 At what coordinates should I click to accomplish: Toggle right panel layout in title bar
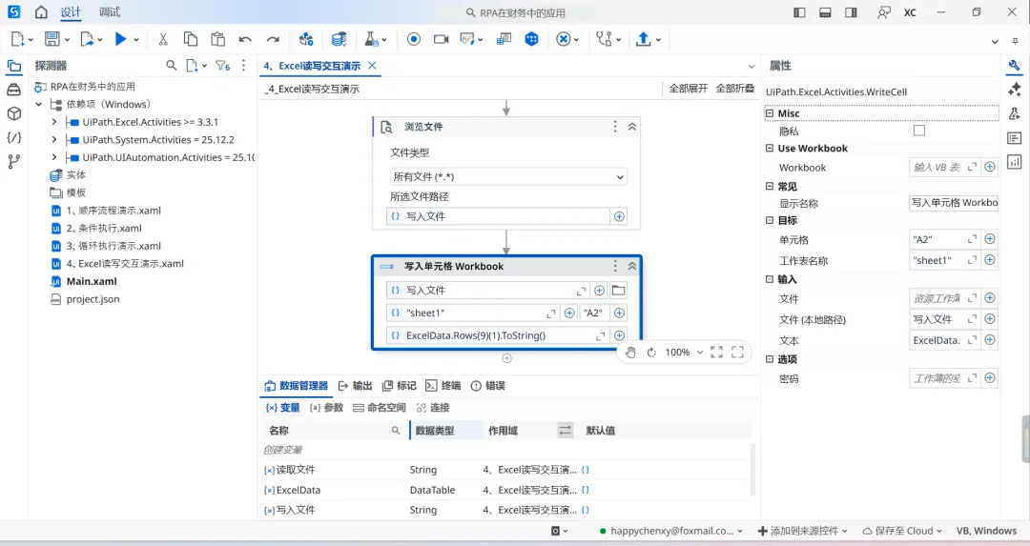click(851, 12)
